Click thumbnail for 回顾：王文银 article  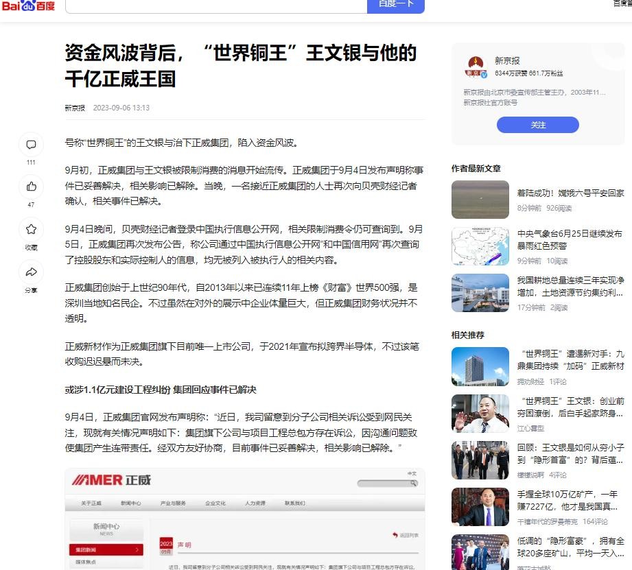pyautogui.click(x=480, y=460)
